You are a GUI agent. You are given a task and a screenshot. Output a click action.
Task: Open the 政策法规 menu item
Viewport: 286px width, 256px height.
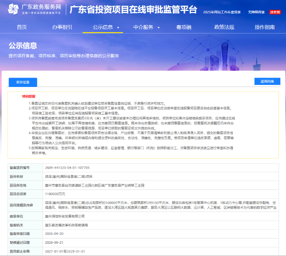point(224,27)
